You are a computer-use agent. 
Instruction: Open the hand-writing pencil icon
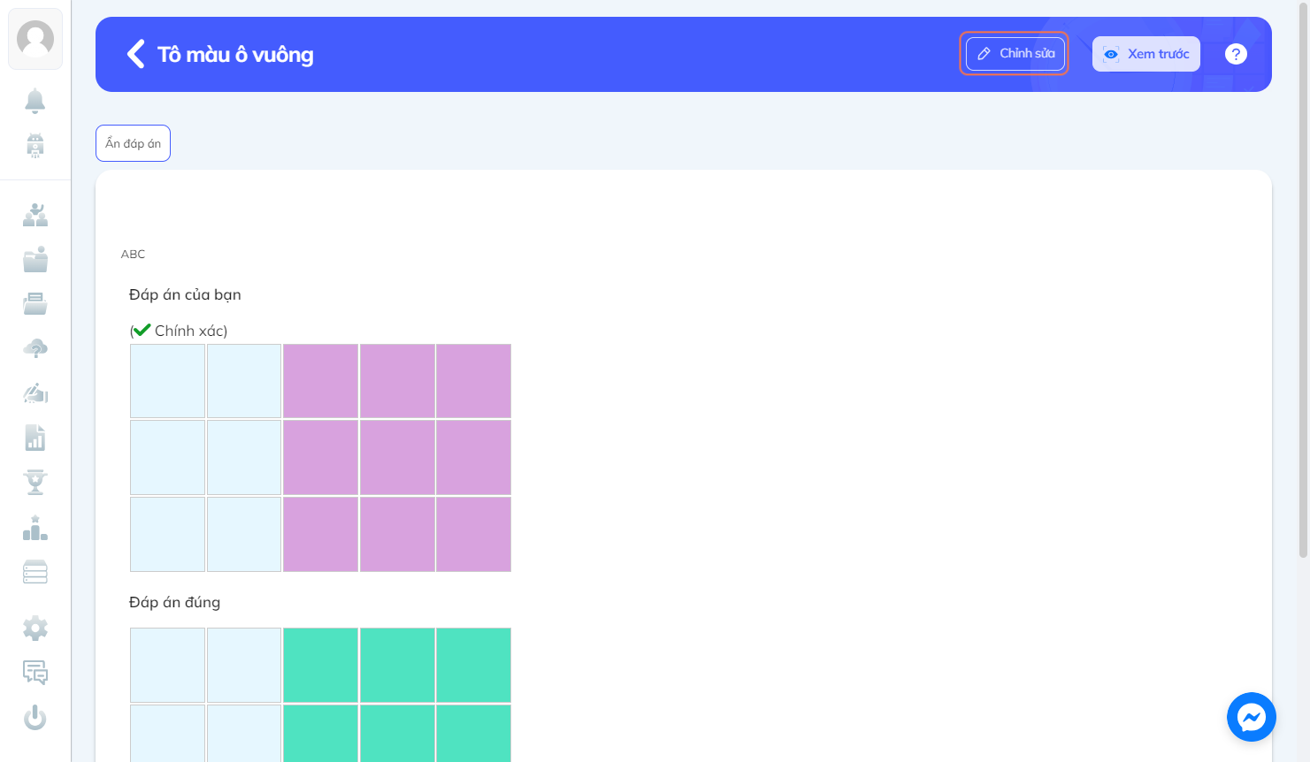[35, 392]
